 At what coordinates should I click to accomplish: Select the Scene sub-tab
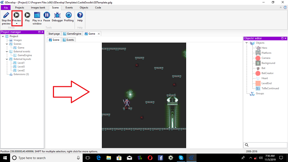click(x=54, y=40)
